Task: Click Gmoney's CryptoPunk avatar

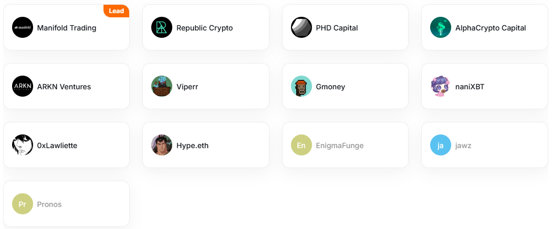Action: 301,86
